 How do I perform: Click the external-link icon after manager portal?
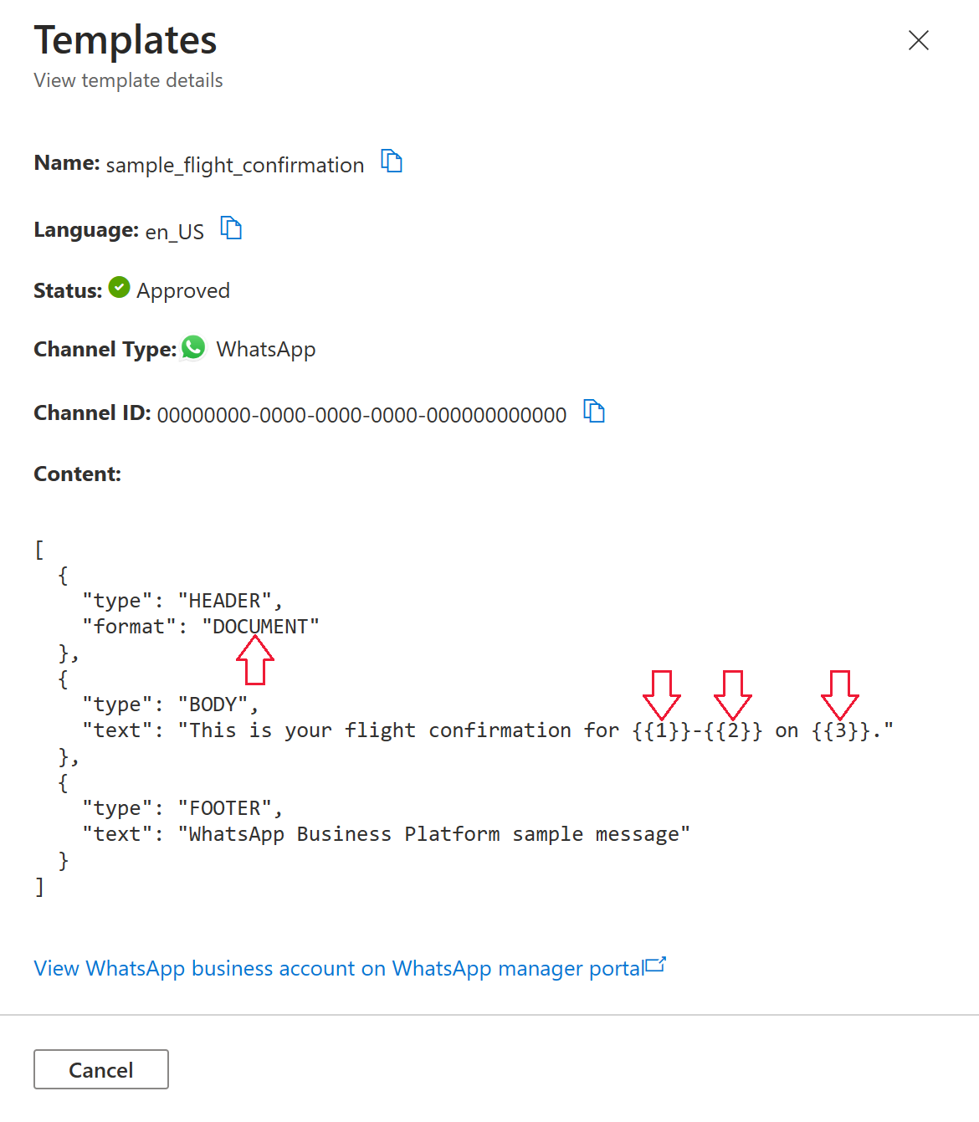click(656, 965)
